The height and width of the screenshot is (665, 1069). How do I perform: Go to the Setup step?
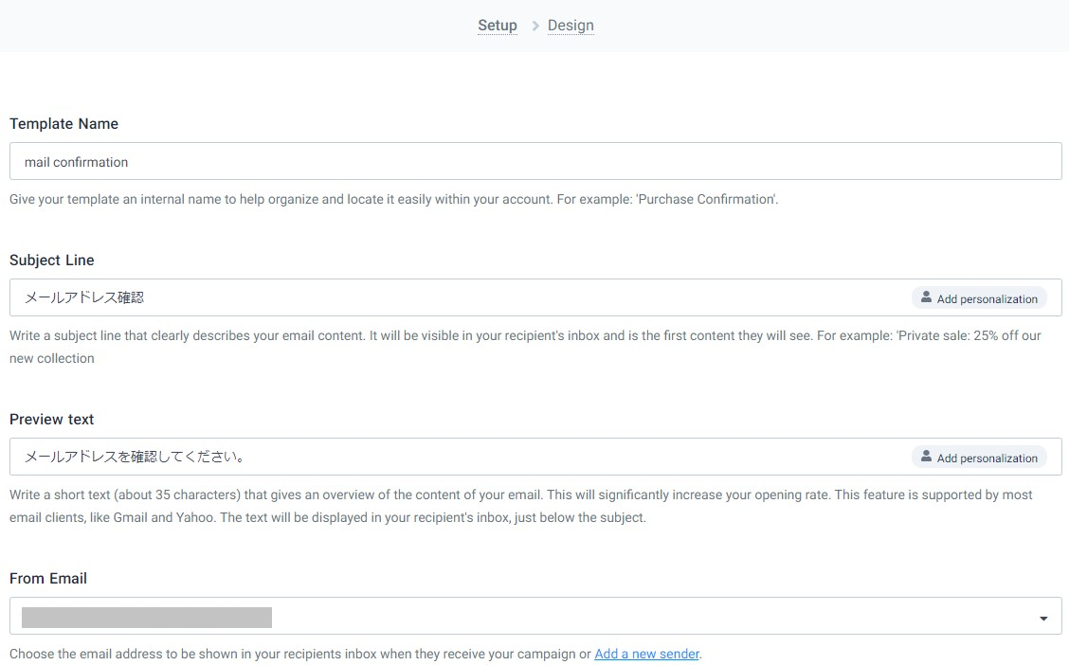[x=497, y=26]
